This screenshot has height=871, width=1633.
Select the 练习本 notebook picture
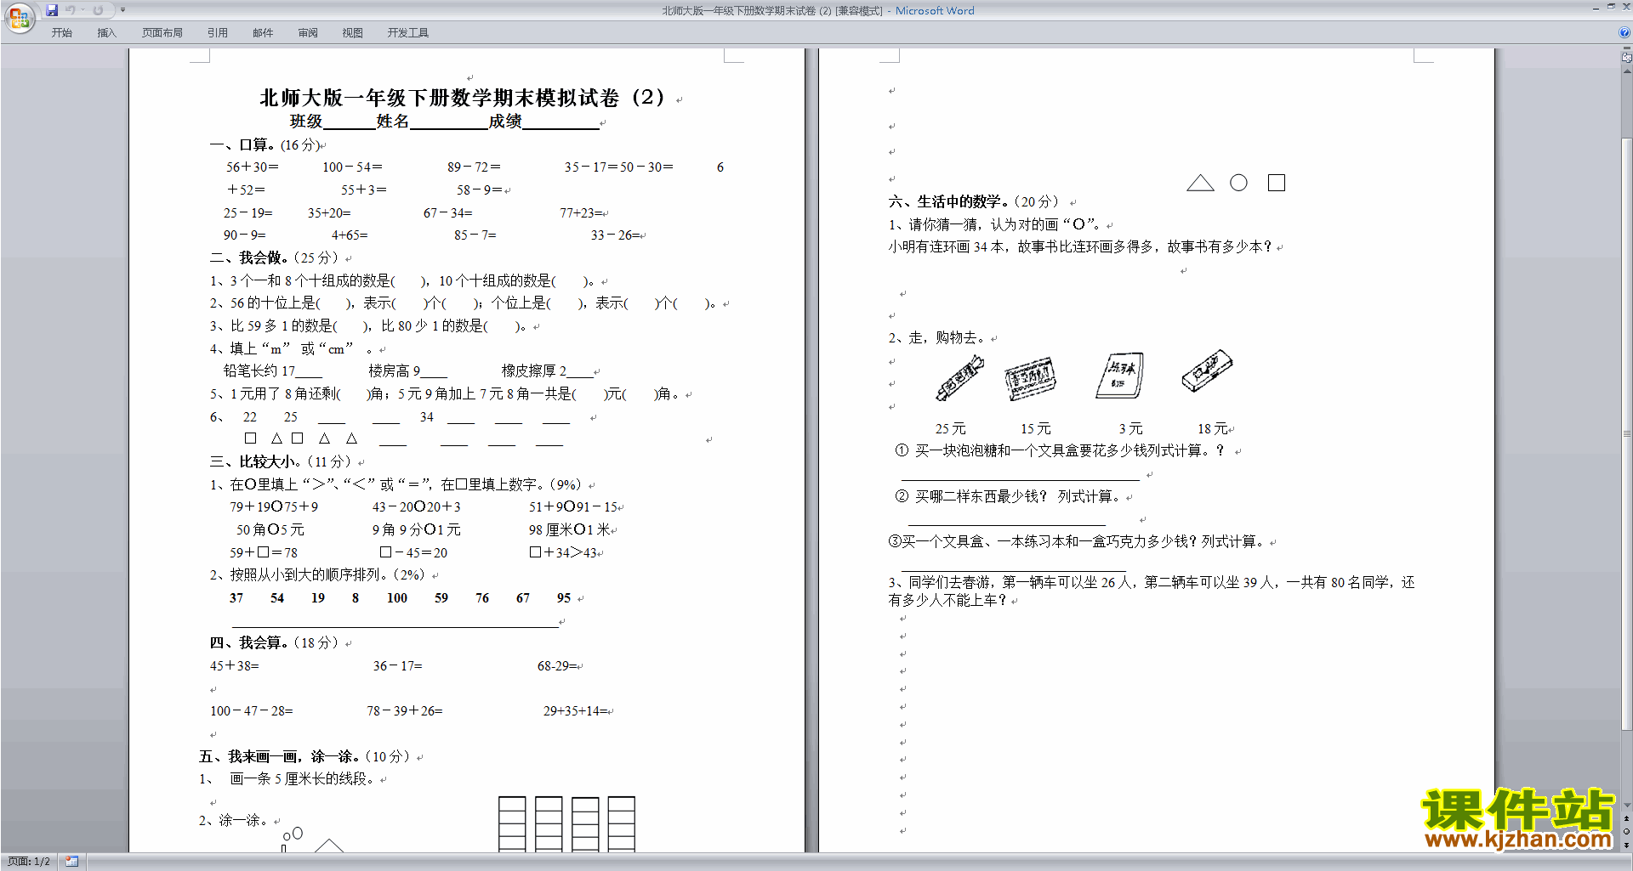(1120, 376)
